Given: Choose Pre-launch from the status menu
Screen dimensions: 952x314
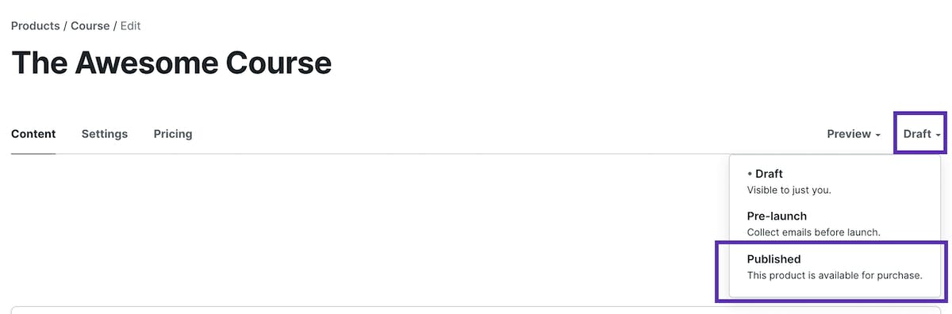Looking at the screenshot, I should (x=833, y=224).
